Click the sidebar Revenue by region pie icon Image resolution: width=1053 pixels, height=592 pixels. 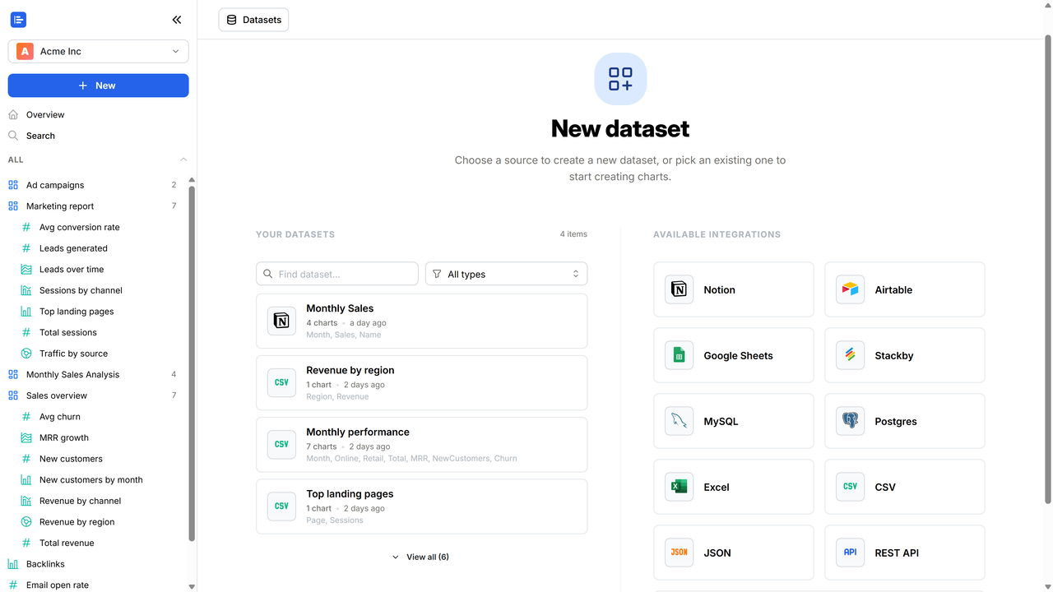coord(26,522)
